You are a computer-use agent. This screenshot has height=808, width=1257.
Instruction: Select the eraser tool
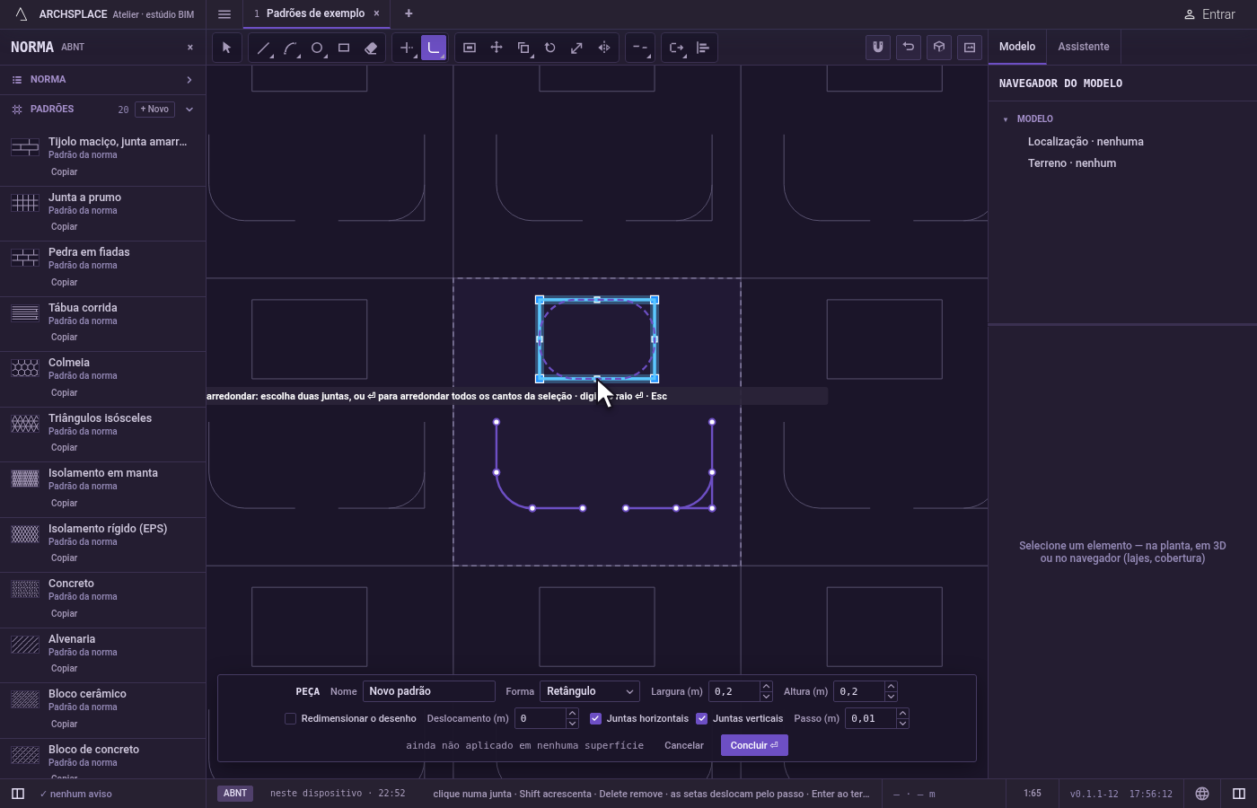click(371, 48)
